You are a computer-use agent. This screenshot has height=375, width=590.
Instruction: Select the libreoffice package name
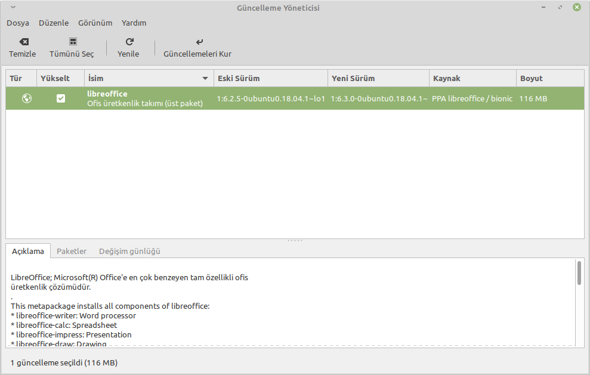pyautogui.click(x=107, y=94)
